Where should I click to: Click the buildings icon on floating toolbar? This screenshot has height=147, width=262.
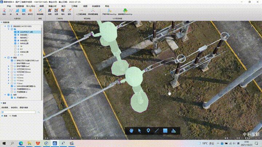pyautogui.click(x=174, y=131)
